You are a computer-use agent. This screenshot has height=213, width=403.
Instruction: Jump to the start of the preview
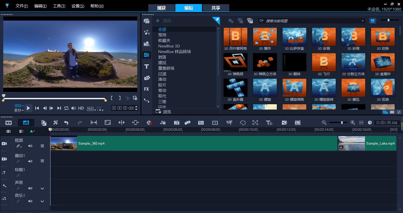point(37,108)
